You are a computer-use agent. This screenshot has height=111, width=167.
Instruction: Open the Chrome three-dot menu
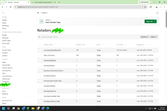165,7
